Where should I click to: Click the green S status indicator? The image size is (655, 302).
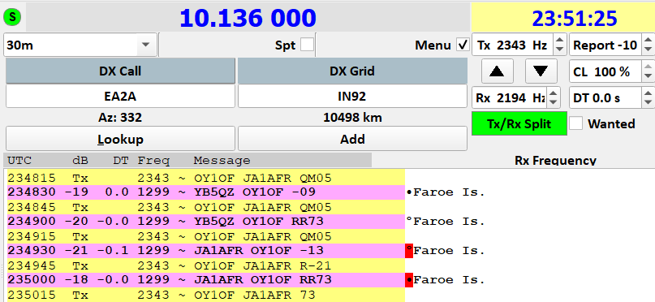tap(12, 17)
